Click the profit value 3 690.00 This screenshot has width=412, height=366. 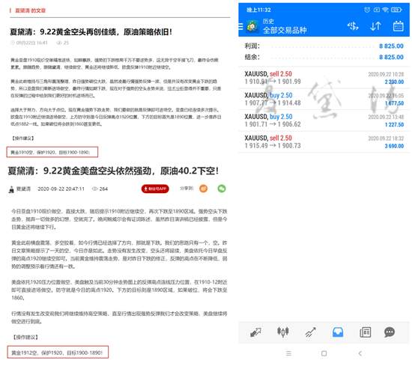394,146
